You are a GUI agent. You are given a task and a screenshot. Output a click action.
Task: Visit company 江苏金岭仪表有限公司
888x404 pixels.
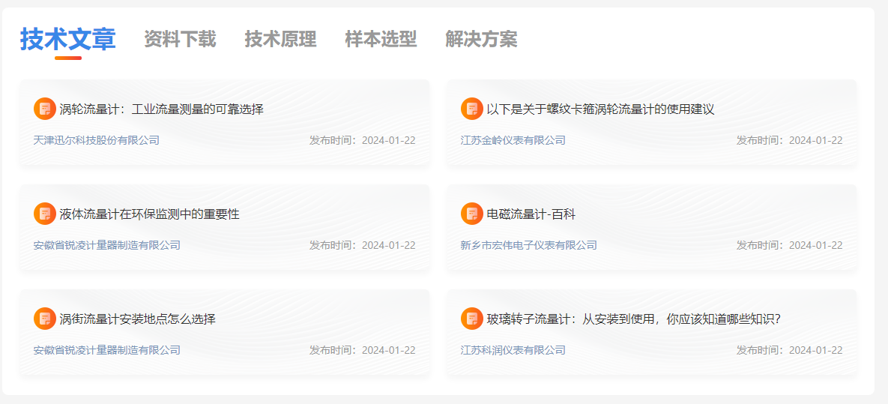513,140
